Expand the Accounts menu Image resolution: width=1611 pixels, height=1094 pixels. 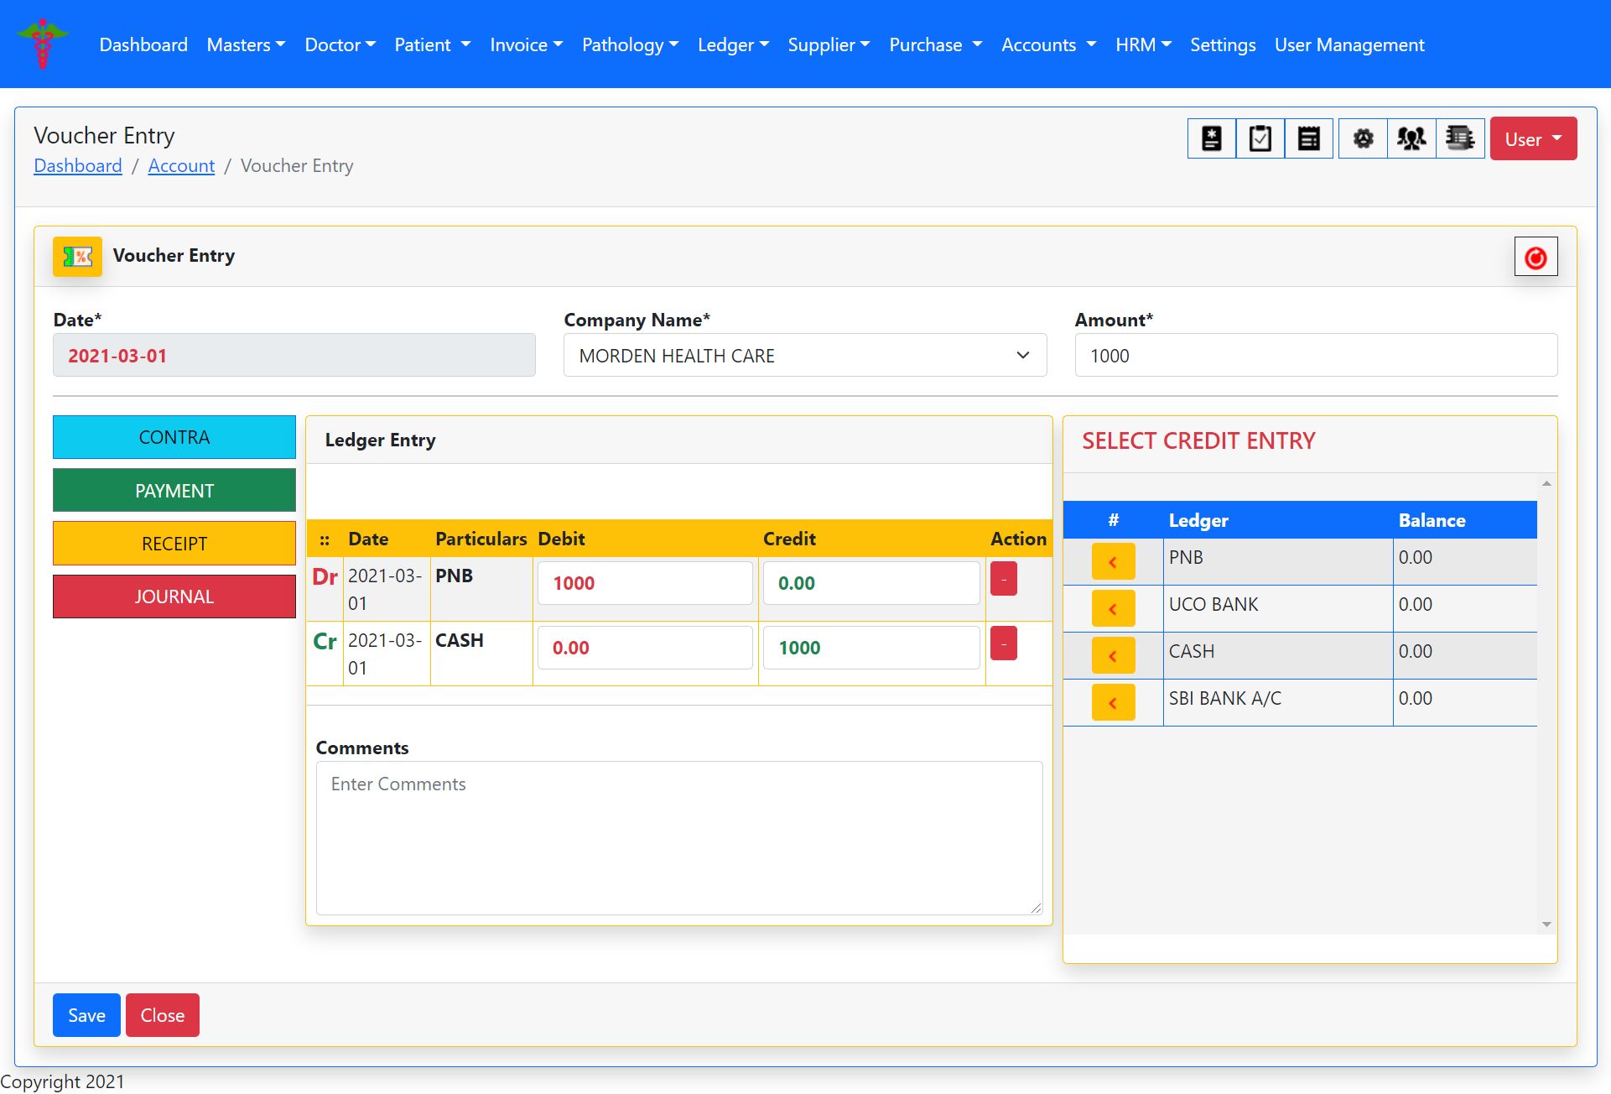tap(1047, 45)
